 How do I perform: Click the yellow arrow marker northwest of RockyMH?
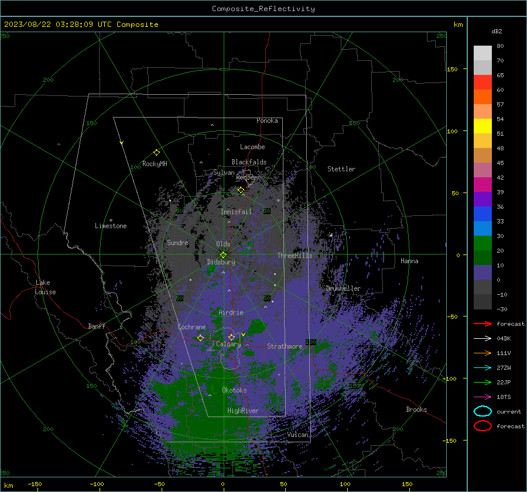[122, 143]
